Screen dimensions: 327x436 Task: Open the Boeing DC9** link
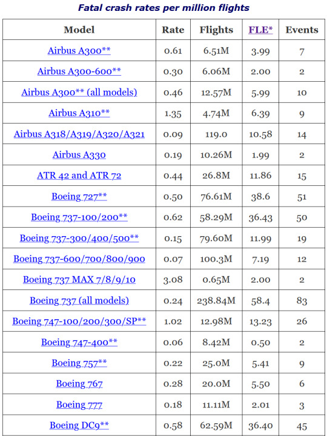[79, 426]
